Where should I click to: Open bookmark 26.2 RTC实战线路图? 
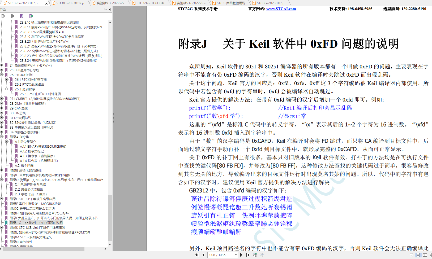coord(29,85)
